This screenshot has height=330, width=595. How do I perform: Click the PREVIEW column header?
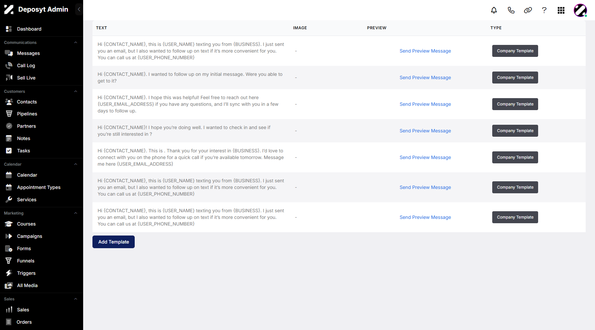[376, 28]
